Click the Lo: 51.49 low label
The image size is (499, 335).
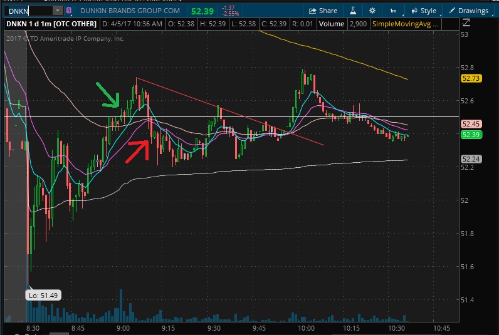click(x=43, y=296)
